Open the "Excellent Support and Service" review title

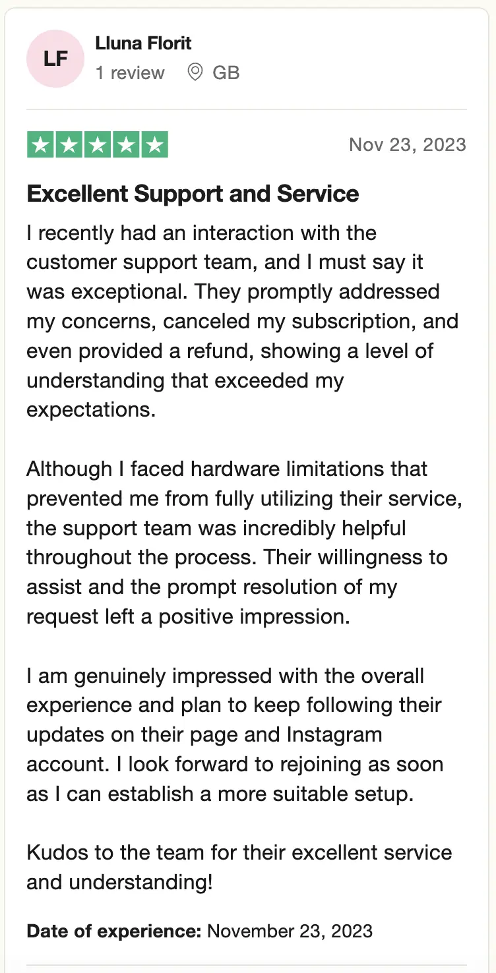[193, 194]
